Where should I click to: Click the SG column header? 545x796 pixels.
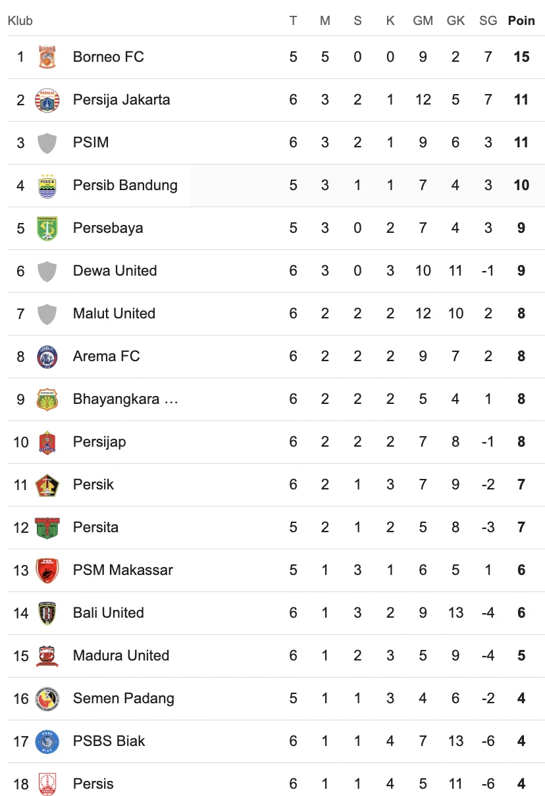tap(488, 21)
